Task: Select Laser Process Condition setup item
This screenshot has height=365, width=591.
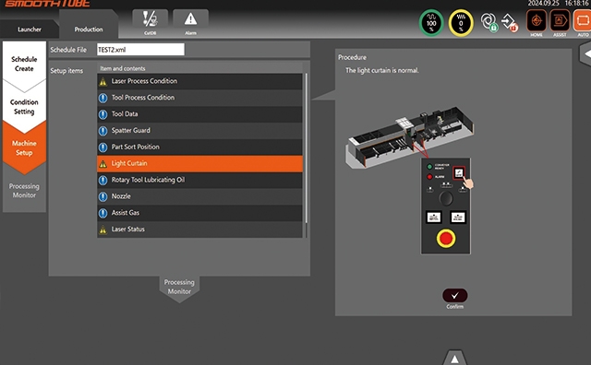Action: coord(199,81)
